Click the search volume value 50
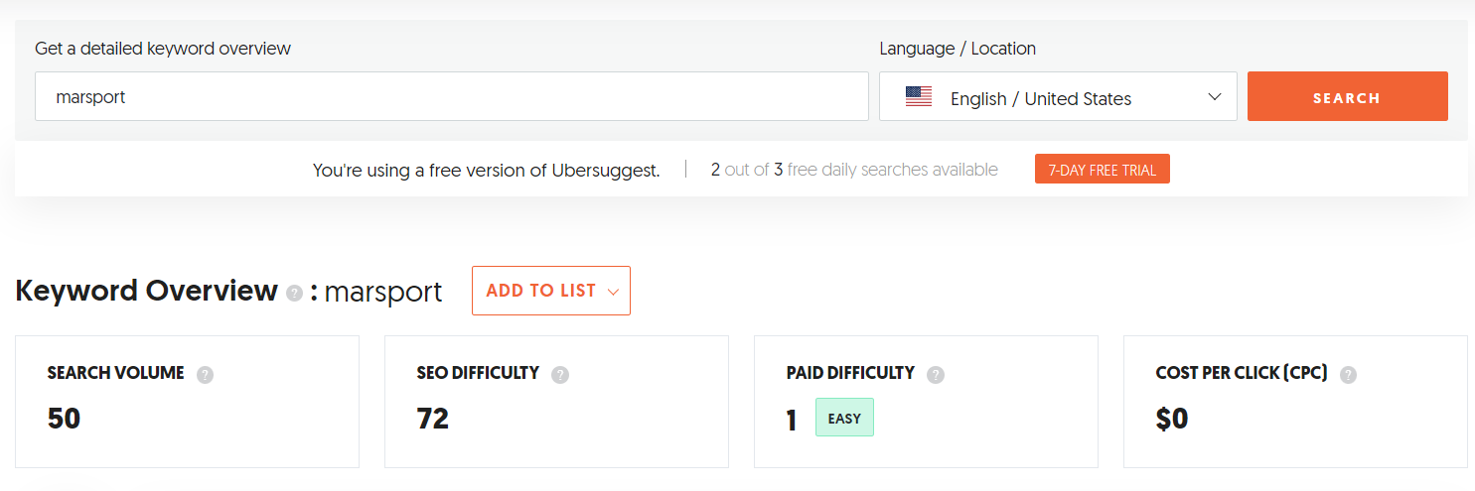This screenshot has width=1475, height=491. 64,419
